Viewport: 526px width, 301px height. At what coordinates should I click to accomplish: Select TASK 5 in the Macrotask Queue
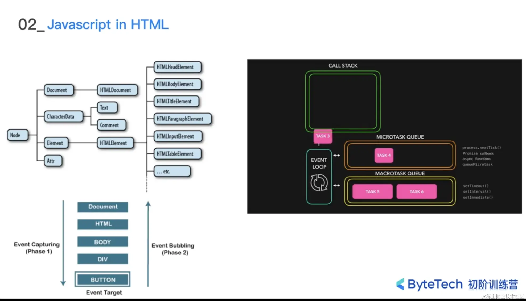pyautogui.click(x=372, y=191)
